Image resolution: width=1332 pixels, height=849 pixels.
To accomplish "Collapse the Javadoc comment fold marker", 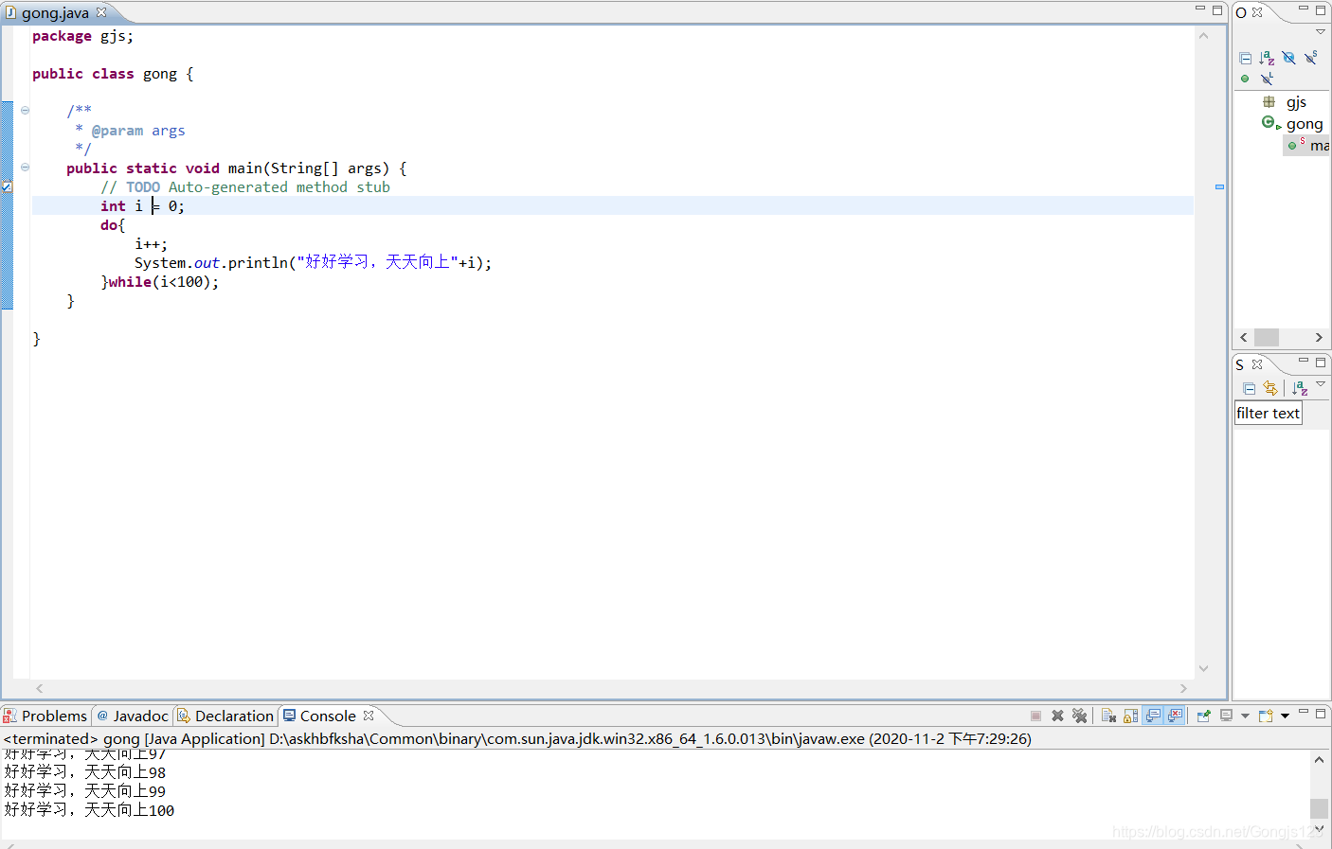I will pos(25,111).
